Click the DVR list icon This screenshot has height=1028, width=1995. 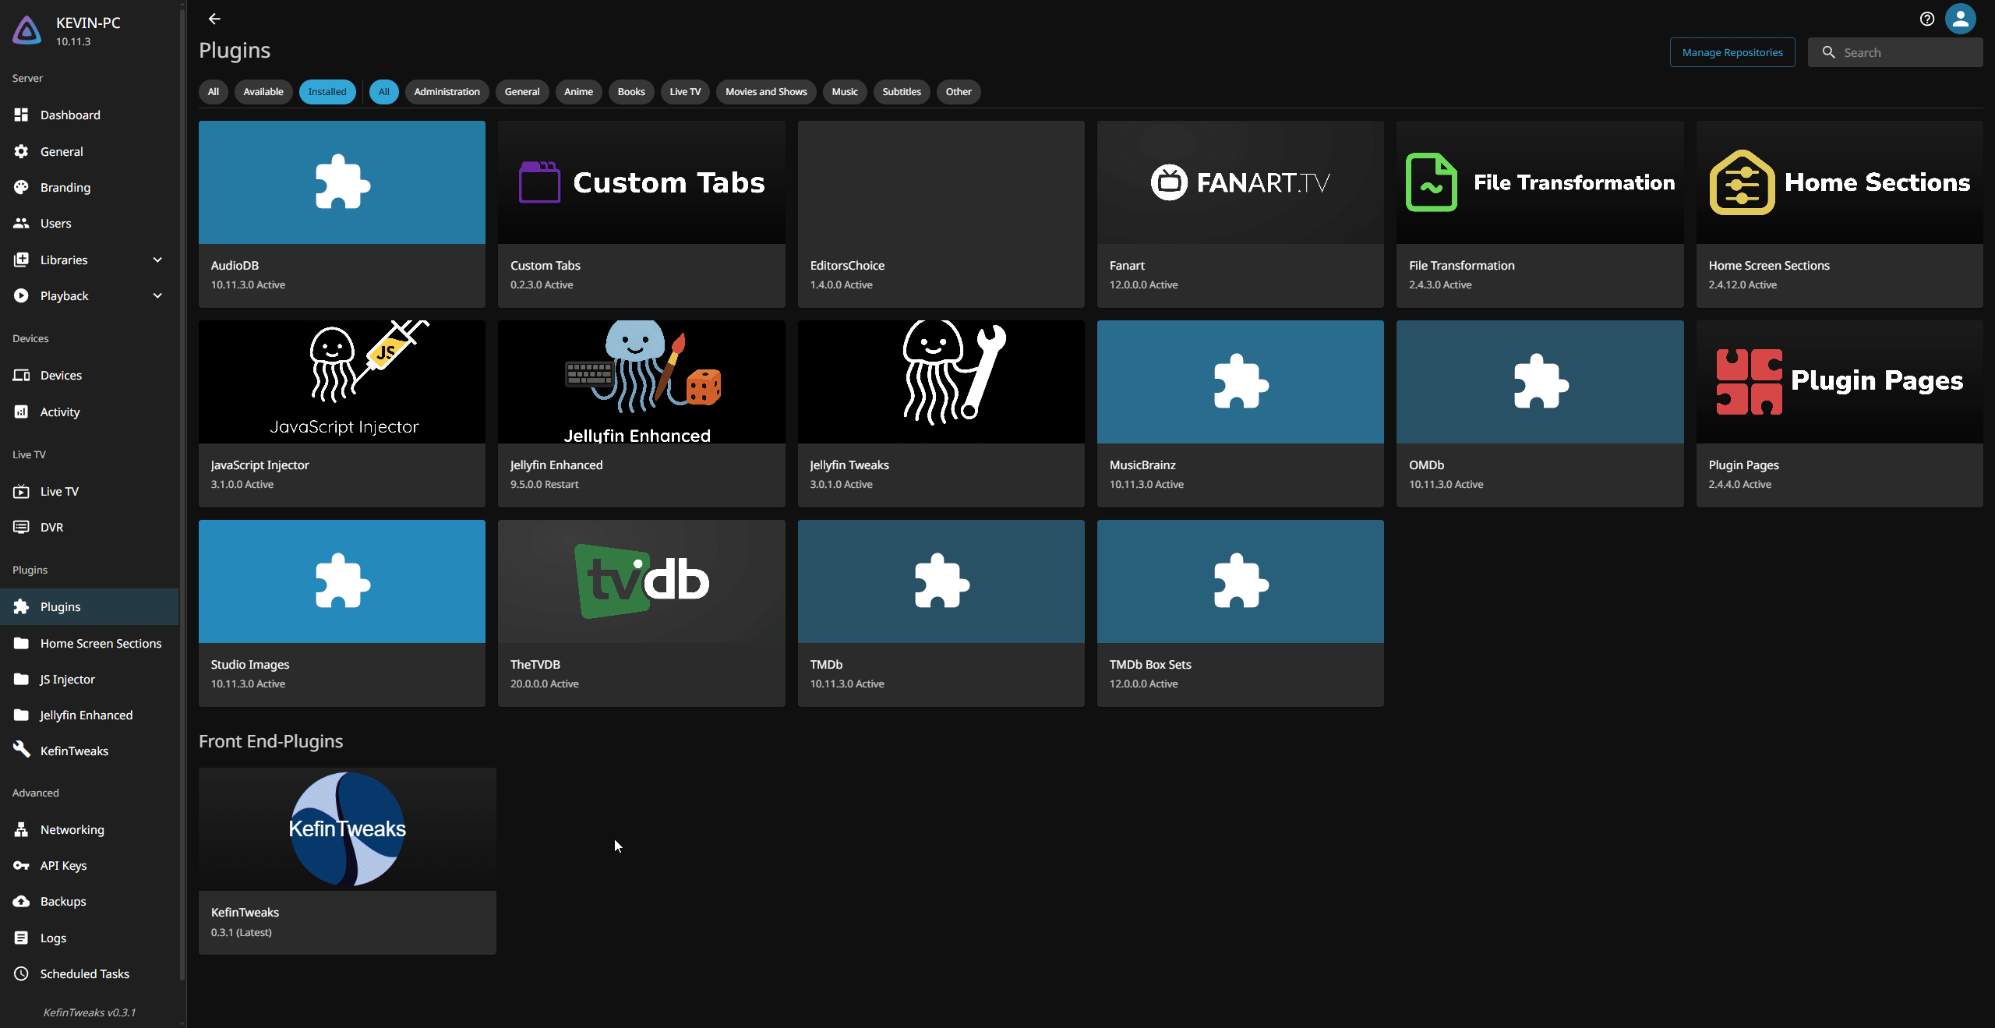coord(21,527)
